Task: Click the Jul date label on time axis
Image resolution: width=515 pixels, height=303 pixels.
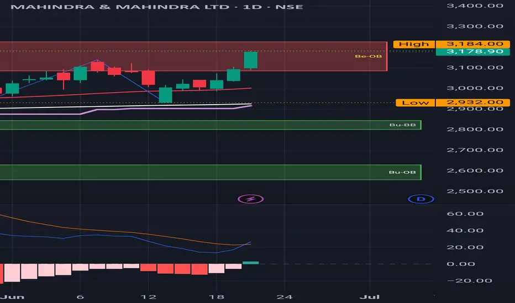Action: point(370,297)
